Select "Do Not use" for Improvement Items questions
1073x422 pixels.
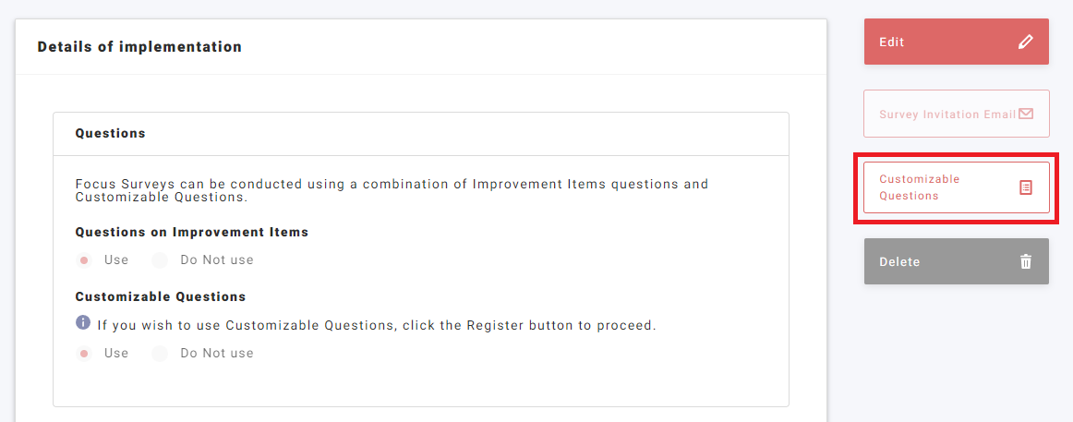[x=160, y=260]
